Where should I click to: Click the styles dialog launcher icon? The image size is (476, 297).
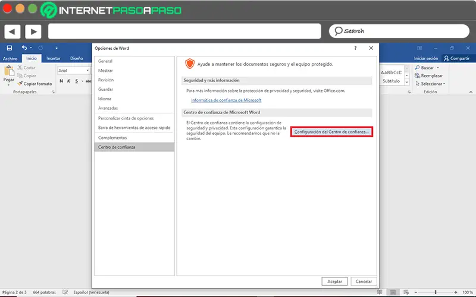[409, 92]
